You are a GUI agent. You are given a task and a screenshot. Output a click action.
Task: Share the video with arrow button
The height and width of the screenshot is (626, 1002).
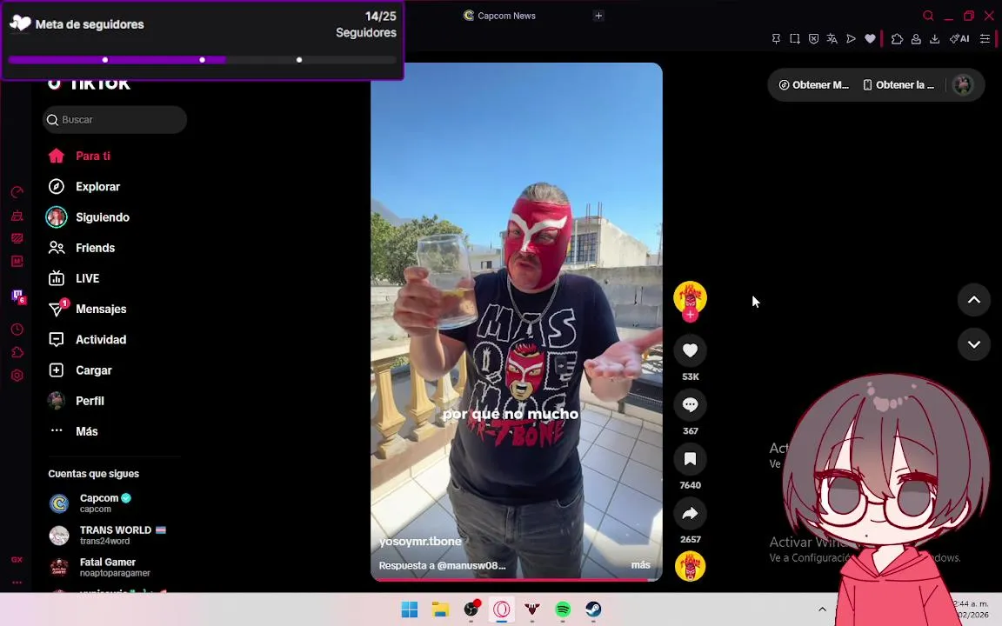pyautogui.click(x=690, y=513)
